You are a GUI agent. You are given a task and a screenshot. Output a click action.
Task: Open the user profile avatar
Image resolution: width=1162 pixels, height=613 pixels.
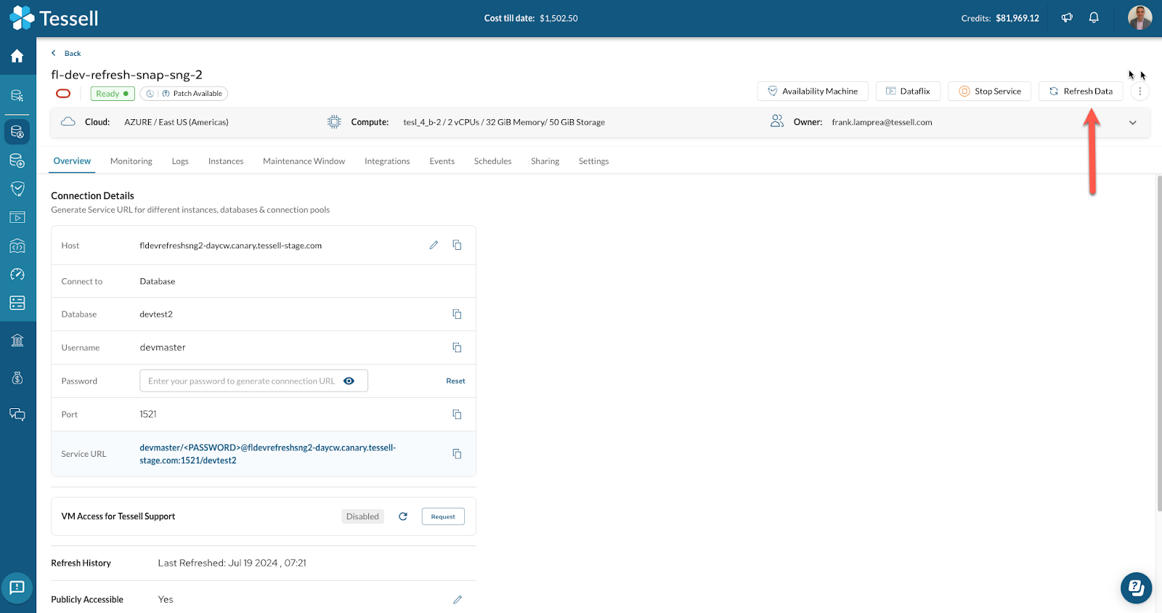click(x=1139, y=17)
